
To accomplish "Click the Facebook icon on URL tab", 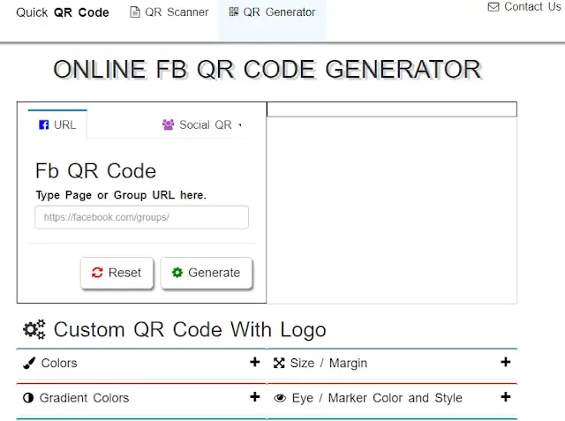I will pyautogui.click(x=43, y=124).
